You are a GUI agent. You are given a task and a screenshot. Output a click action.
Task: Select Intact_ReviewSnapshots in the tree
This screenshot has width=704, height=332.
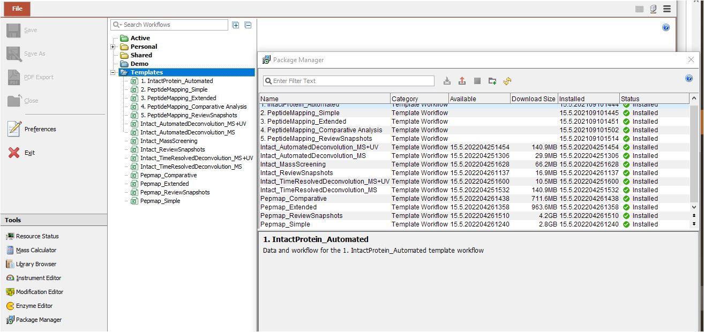coord(168,149)
